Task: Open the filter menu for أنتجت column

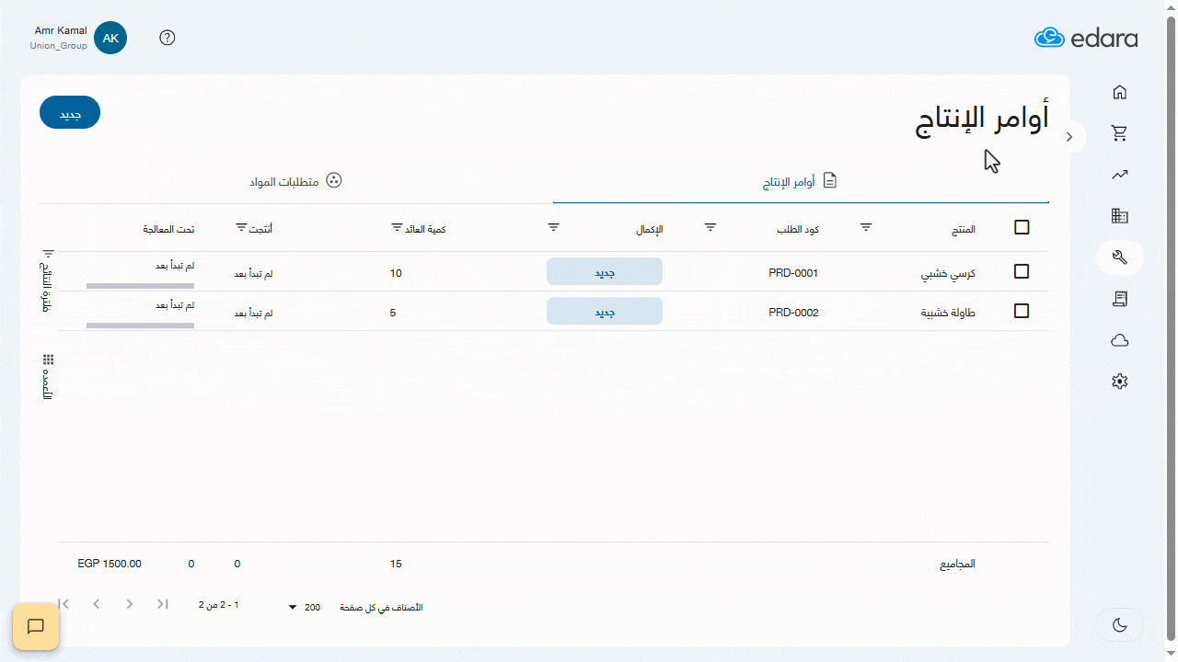Action: [241, 226]
